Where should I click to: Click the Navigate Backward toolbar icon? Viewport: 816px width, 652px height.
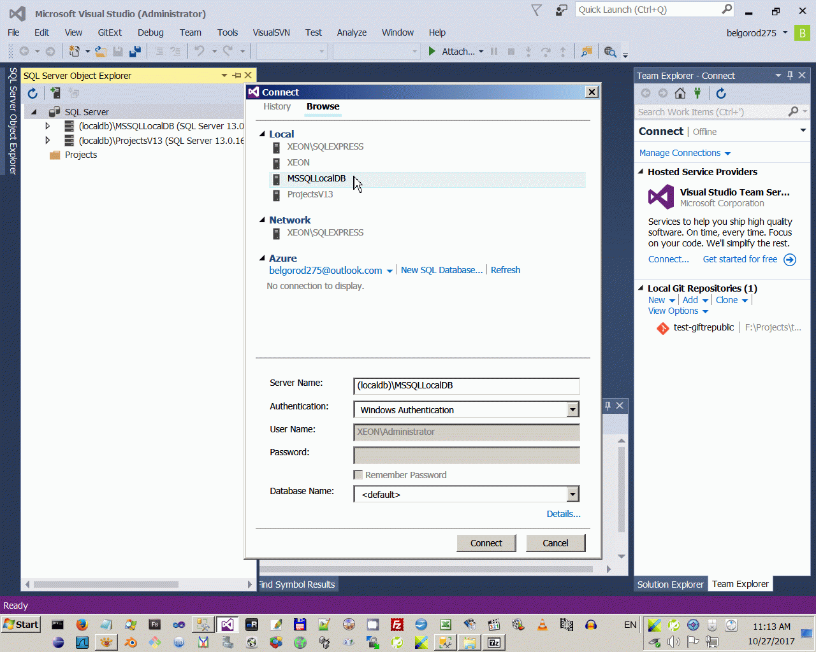coord(24,52)
